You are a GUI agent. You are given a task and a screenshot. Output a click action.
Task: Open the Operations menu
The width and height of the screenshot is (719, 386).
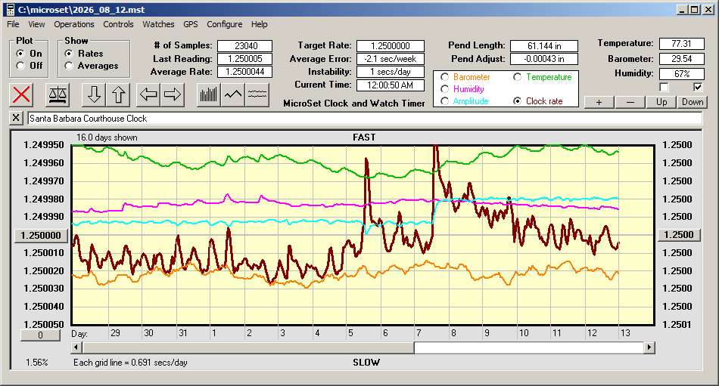pos(74,24)
